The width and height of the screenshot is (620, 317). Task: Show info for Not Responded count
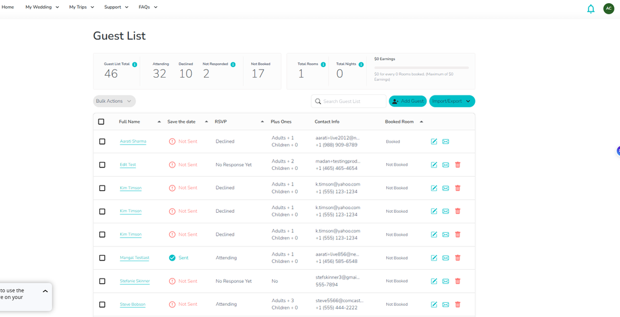[x=233, y=65]
